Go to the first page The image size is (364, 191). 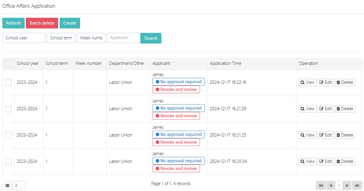321,185
